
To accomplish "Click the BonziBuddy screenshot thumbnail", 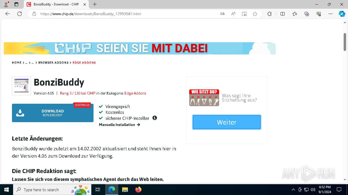I will tap(21, 86).
